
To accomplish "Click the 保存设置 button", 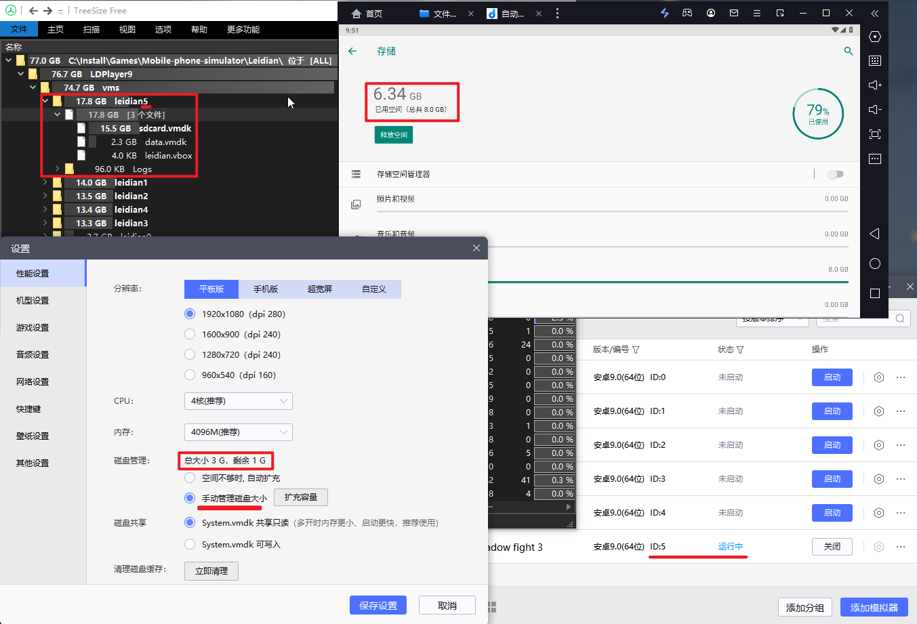I will pos(378,606).
